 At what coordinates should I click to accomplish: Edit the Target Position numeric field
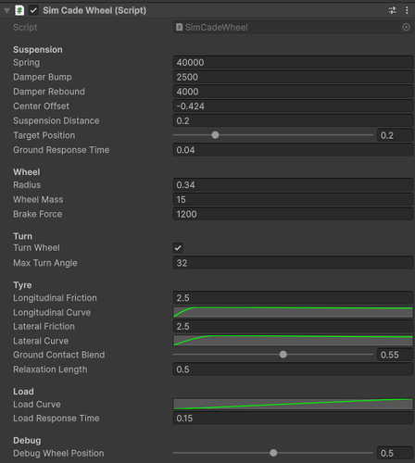(x=395, y=135)
